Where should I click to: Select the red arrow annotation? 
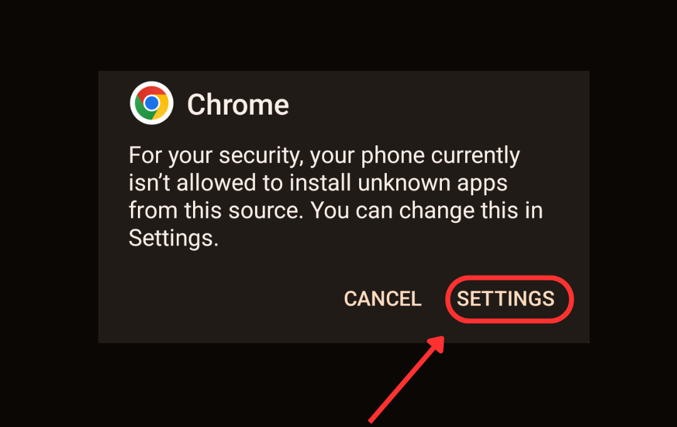pyautogui.click(x=407, y=379)
